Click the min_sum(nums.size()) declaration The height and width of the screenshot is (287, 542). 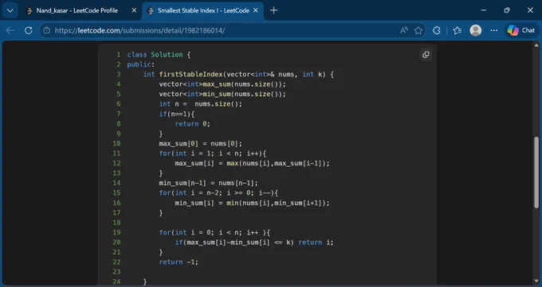tap(222, 94)
